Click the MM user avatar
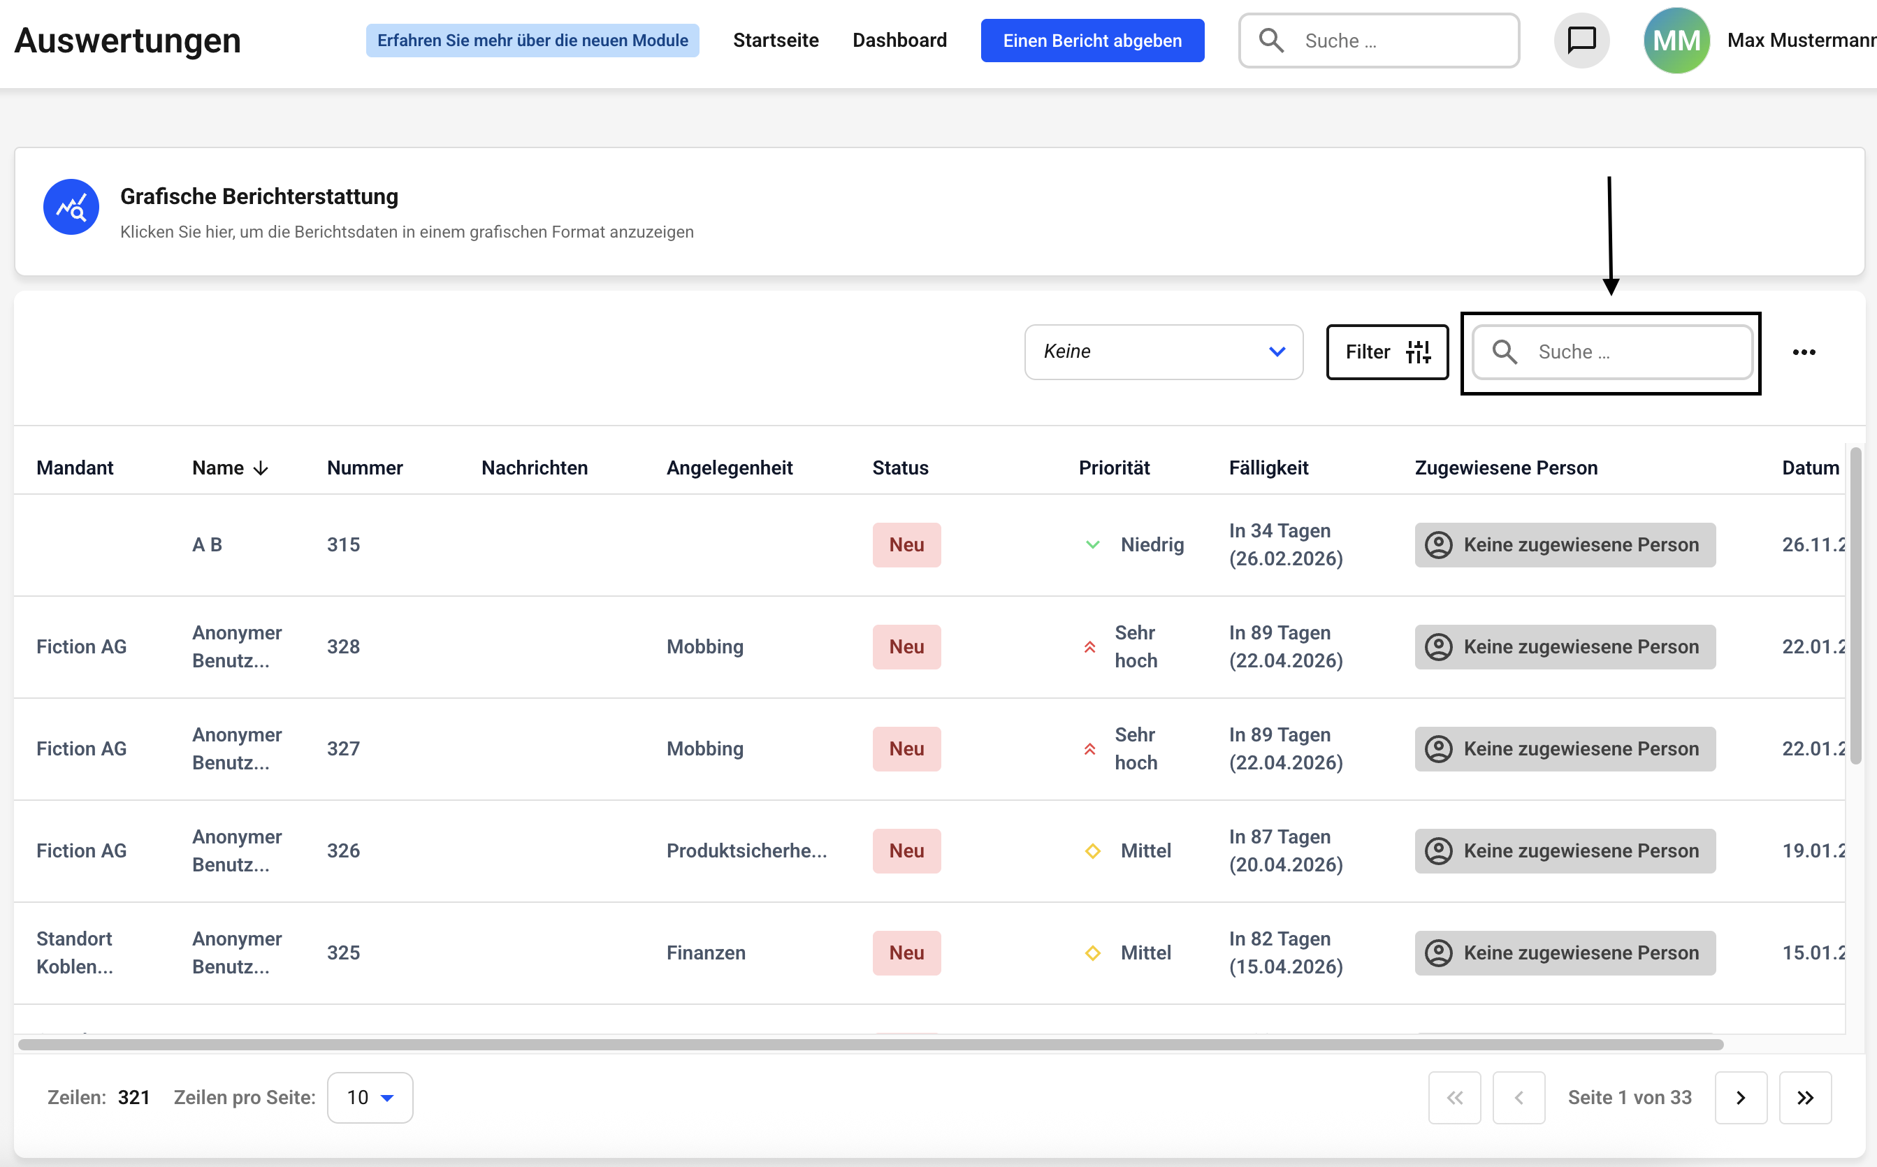This screenshot has width=1877, height=1167. point(1676,40)
